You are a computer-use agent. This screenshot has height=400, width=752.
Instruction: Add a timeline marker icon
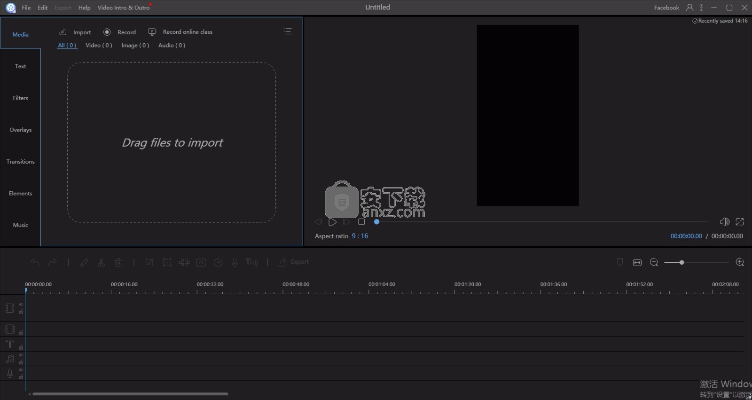pyautogui.click(x=620, y=262)
